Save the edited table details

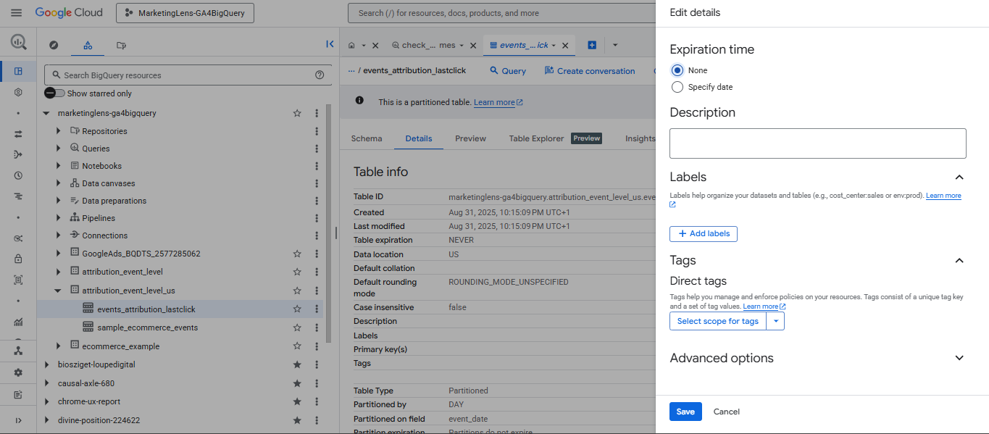coord(685,411)
